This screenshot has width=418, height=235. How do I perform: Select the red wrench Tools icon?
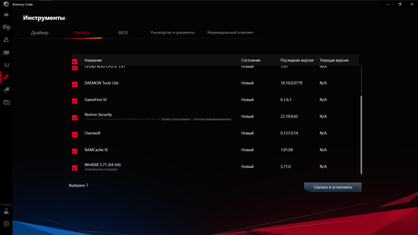pyautogui.click(x=6, y=77)
